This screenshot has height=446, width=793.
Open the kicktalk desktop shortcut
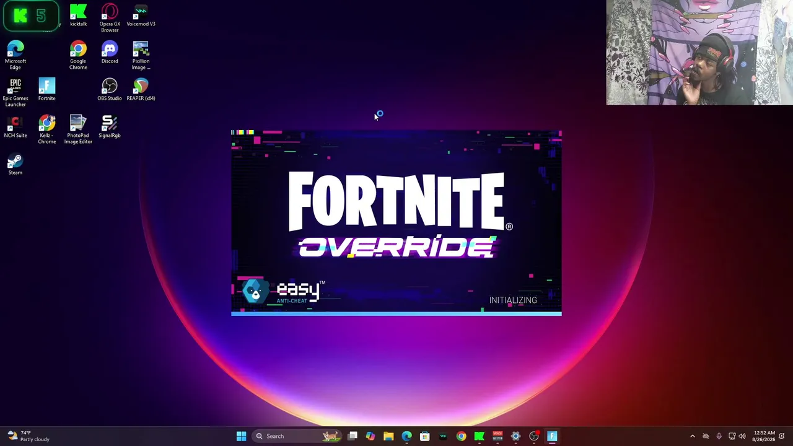(x=78, y=15)
